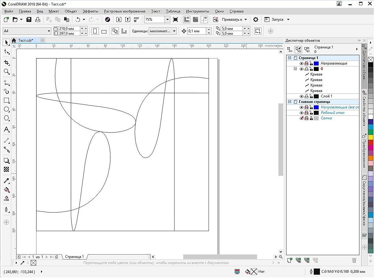Toggle visibility of the Сетка layer
Viewport: 374px width, 278px height.
[x=302, y=118]
